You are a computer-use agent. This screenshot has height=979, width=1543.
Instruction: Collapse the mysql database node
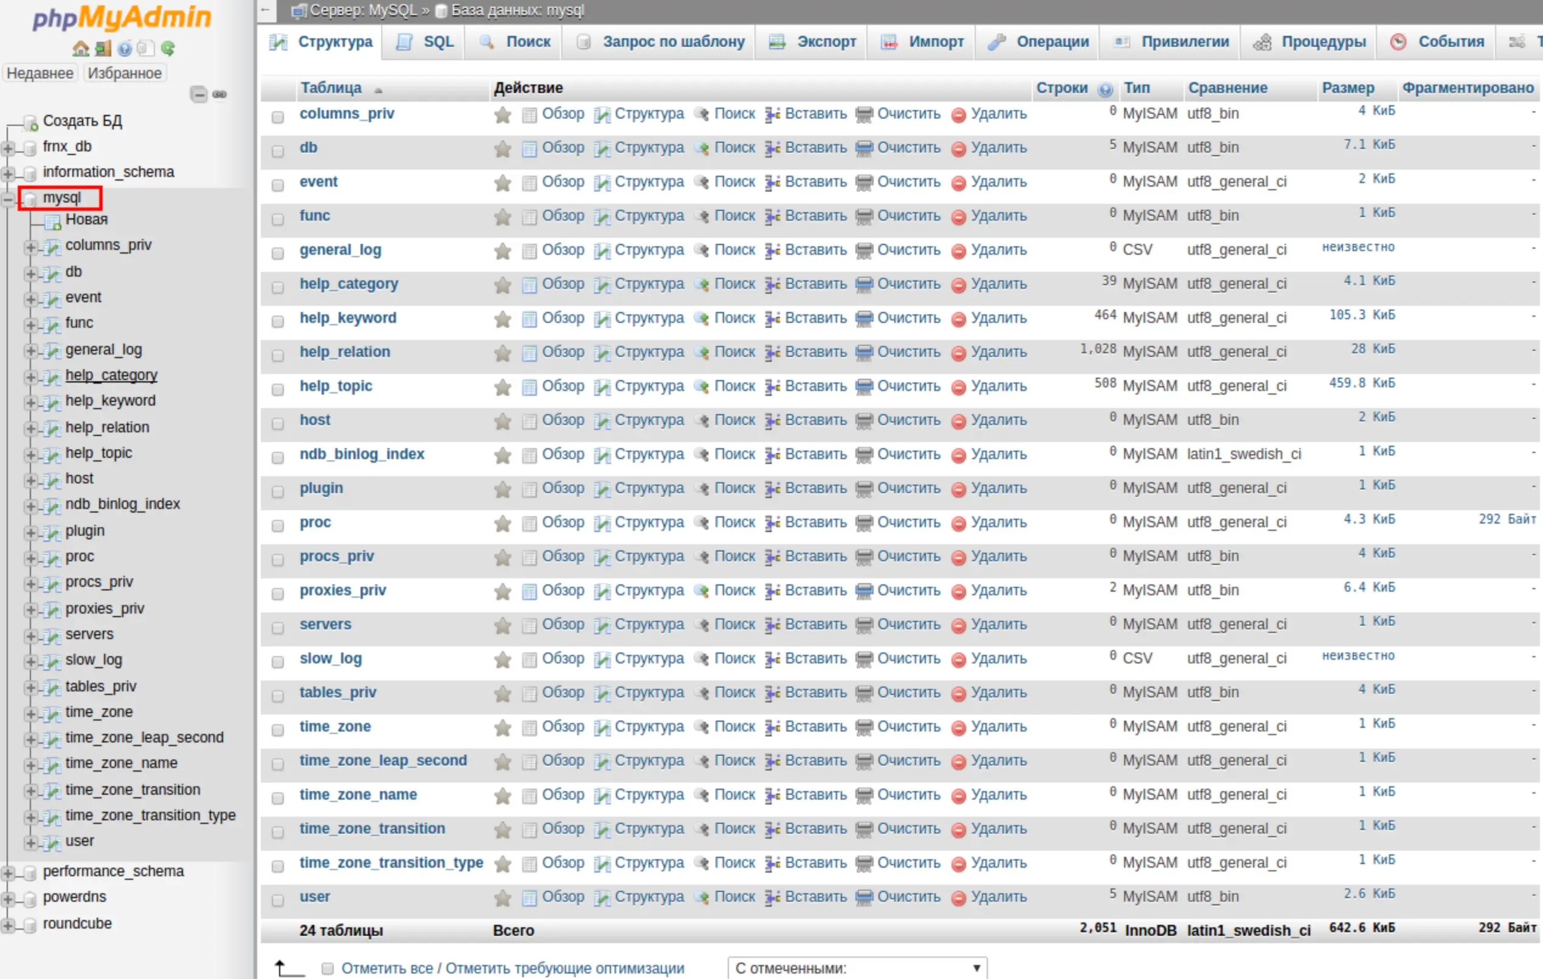[9, 200]
